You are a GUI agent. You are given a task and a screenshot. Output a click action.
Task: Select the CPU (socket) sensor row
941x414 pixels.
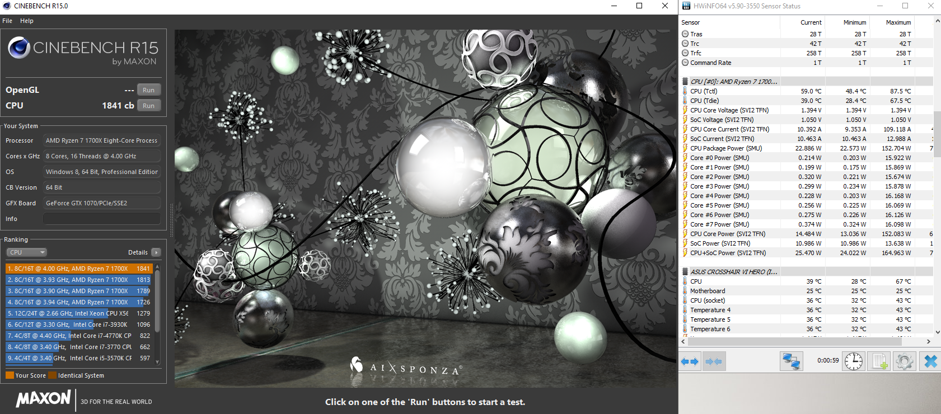pos(806,300)
